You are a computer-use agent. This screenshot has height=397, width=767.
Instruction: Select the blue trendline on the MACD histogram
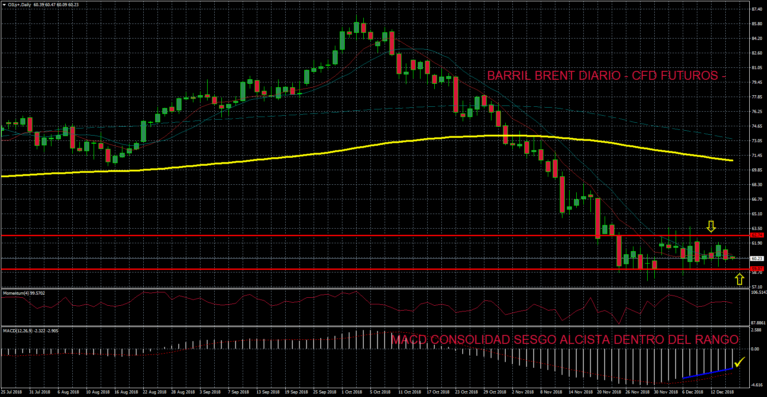708,373
